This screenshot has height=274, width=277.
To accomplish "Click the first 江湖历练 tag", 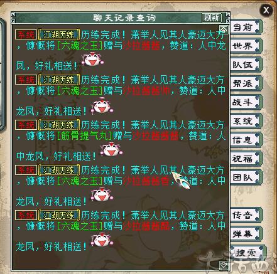I will [x=59, y=34].
